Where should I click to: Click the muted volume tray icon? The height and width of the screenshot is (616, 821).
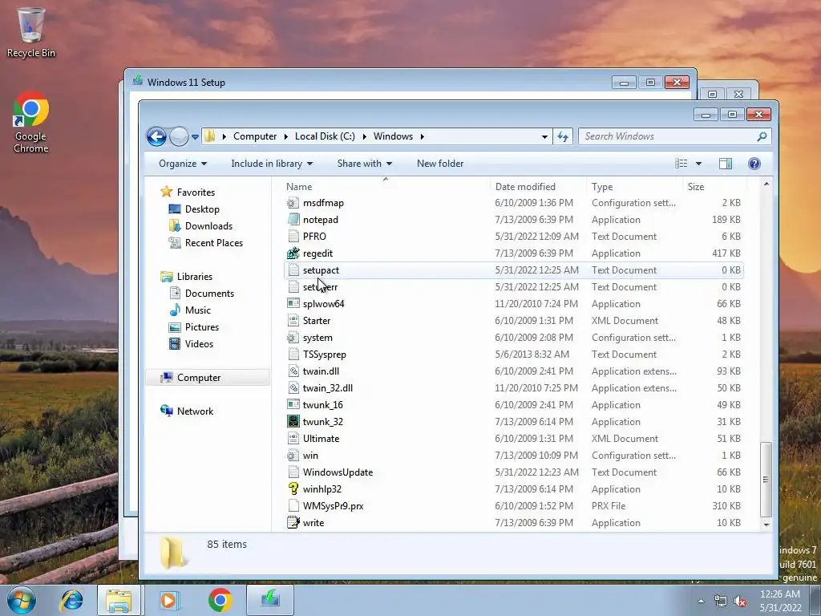coord(740,602)
